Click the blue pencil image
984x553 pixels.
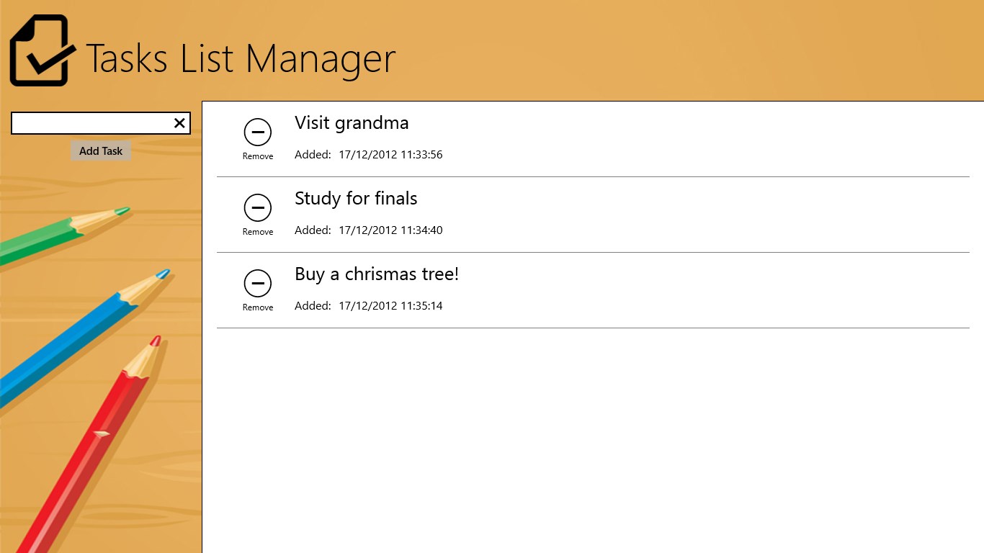[x=79, y=331]
